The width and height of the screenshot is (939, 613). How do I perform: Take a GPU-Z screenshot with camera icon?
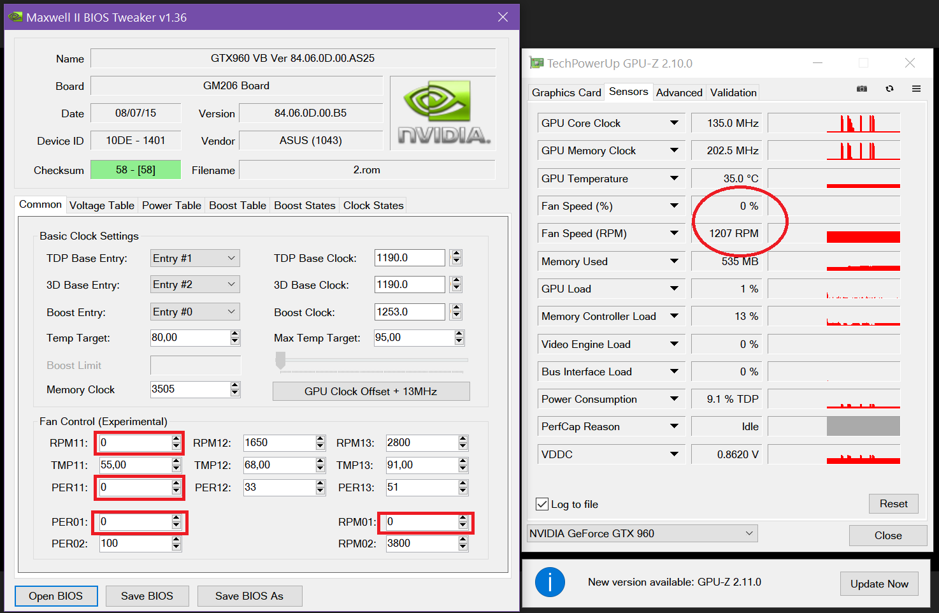click(x=862, y=89)
